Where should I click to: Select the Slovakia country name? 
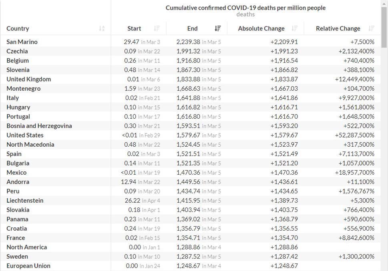pyautogui.click(x=18, y=210)
